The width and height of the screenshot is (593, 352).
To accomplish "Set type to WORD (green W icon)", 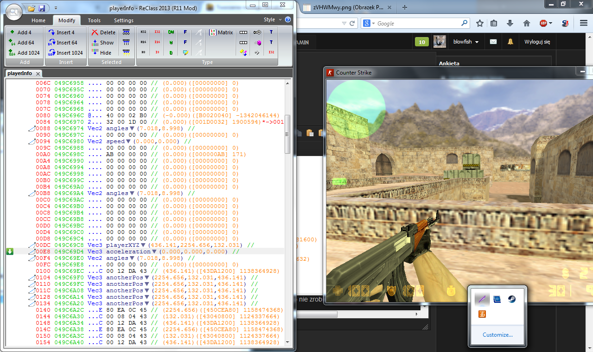I will click(x=171, y=42).
